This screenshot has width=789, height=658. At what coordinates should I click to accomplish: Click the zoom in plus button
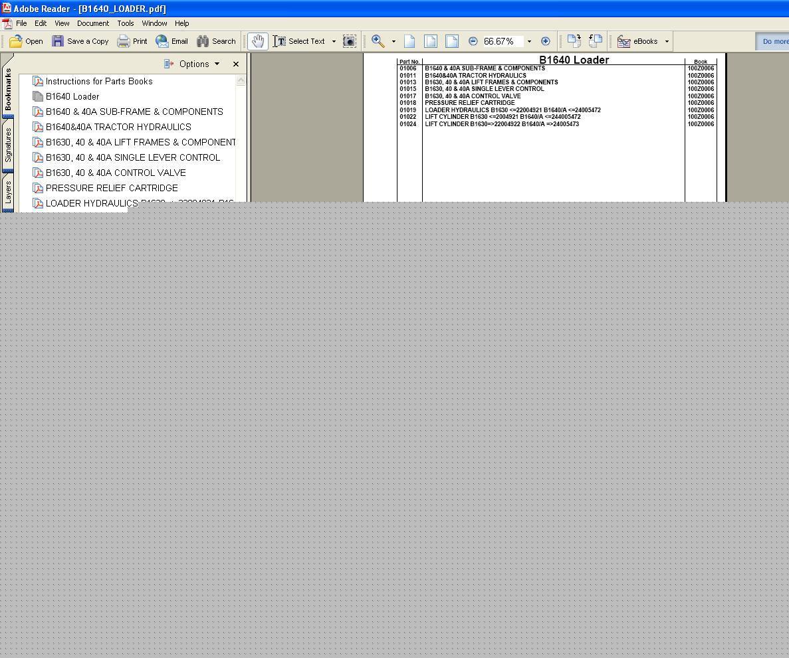click(x=546, y=41)
